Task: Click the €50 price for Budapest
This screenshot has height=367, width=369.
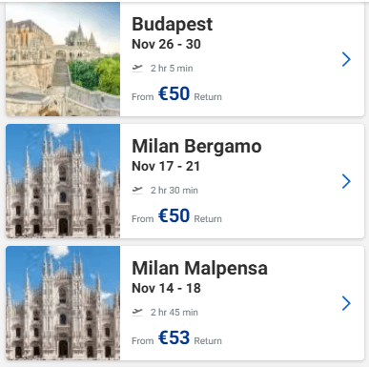Action: (174, 93)
